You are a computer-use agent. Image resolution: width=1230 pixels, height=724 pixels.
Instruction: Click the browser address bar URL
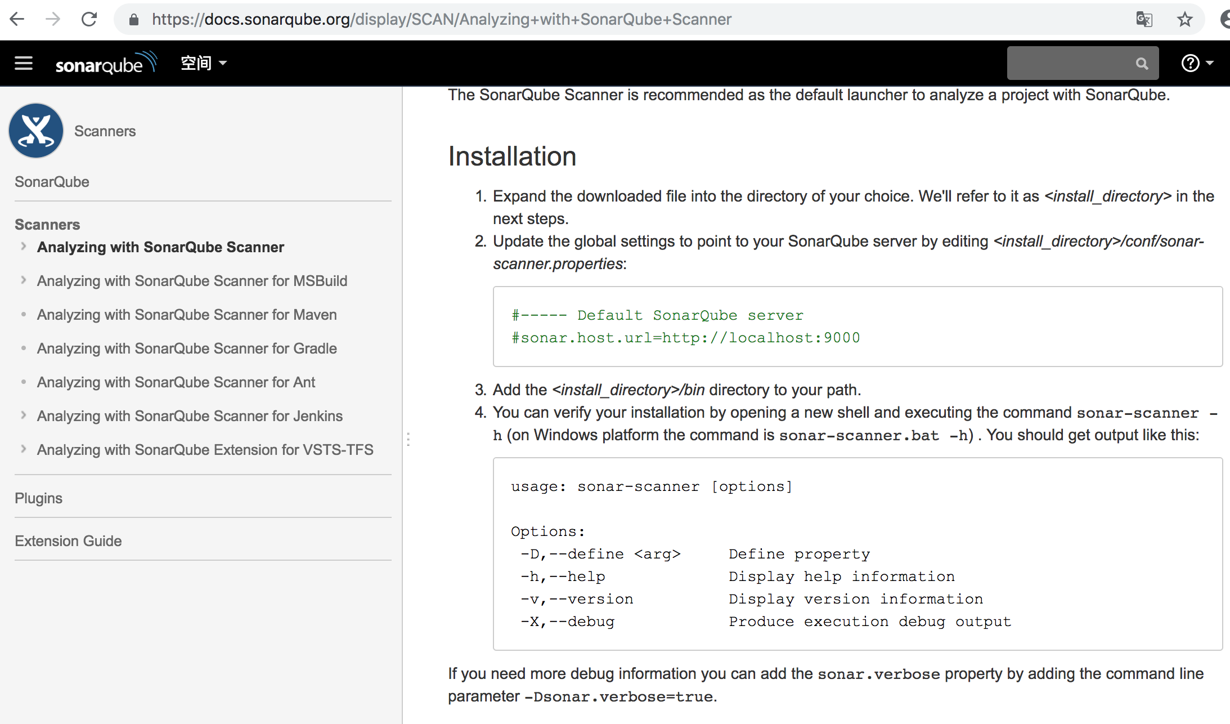click(x=442, y=19)
